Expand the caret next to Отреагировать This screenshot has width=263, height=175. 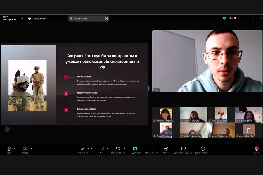click(124, 148)
